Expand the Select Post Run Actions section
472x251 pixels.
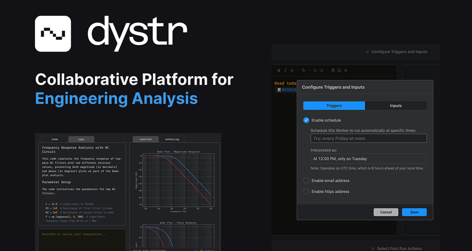tap(396, 248)
